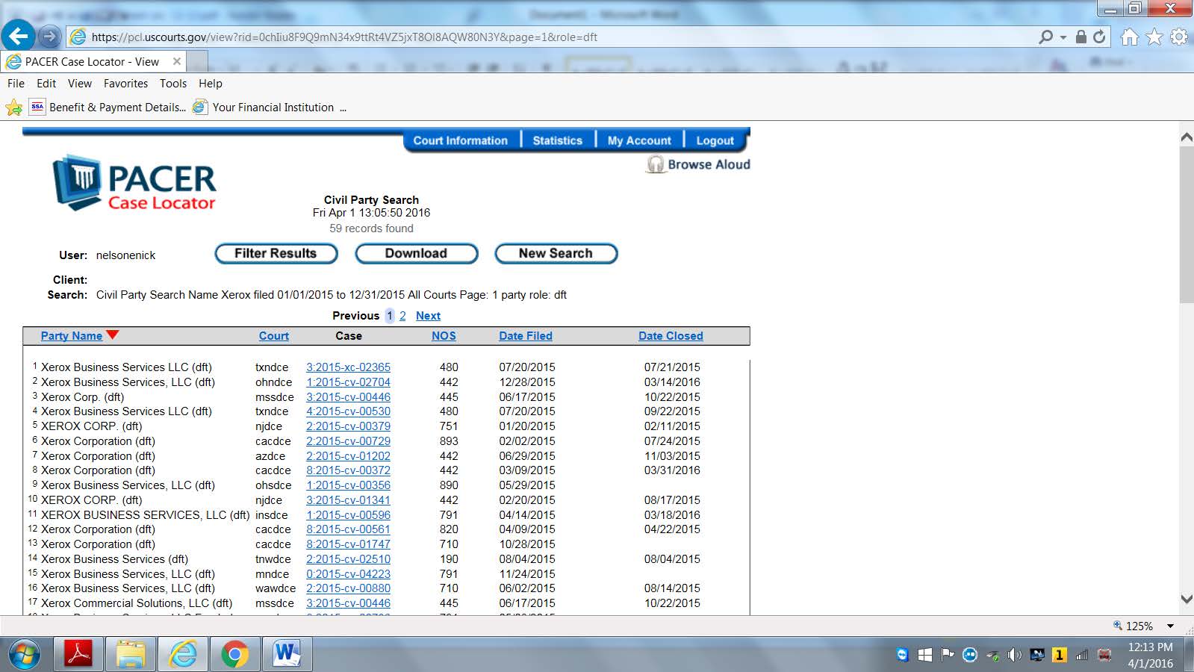The height and width of the screenshot is (672, 1194).
Task: Click the browser Forward arrow button
Action: 49,36
